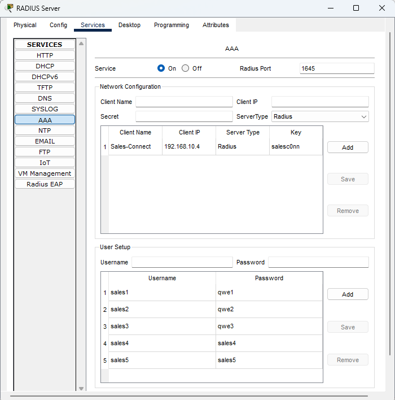Go to the Desktop tab

(129, 25)
